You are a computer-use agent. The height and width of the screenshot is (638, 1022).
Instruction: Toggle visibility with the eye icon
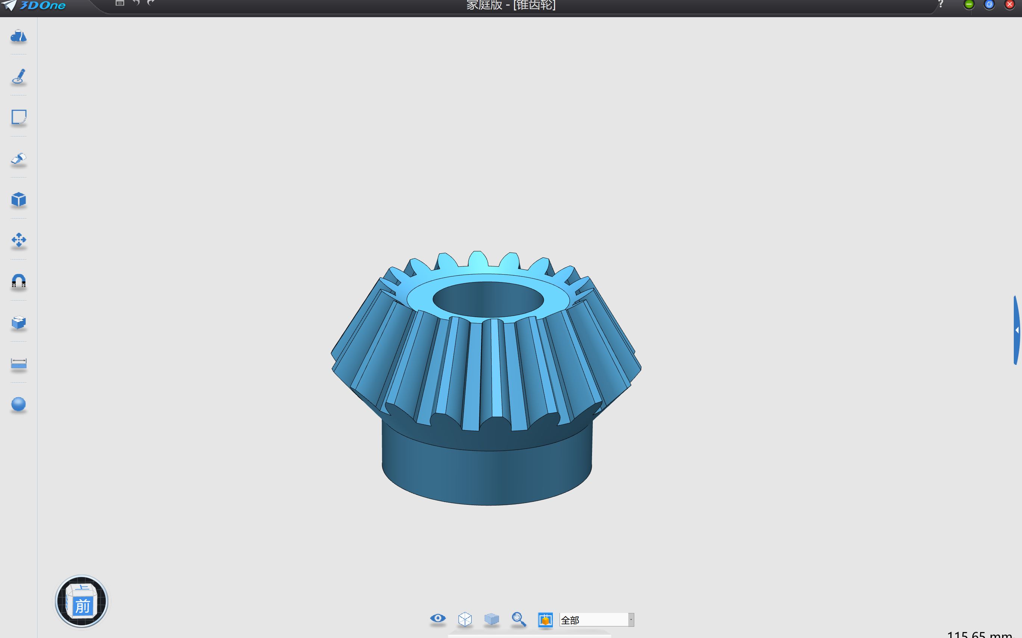438,618
